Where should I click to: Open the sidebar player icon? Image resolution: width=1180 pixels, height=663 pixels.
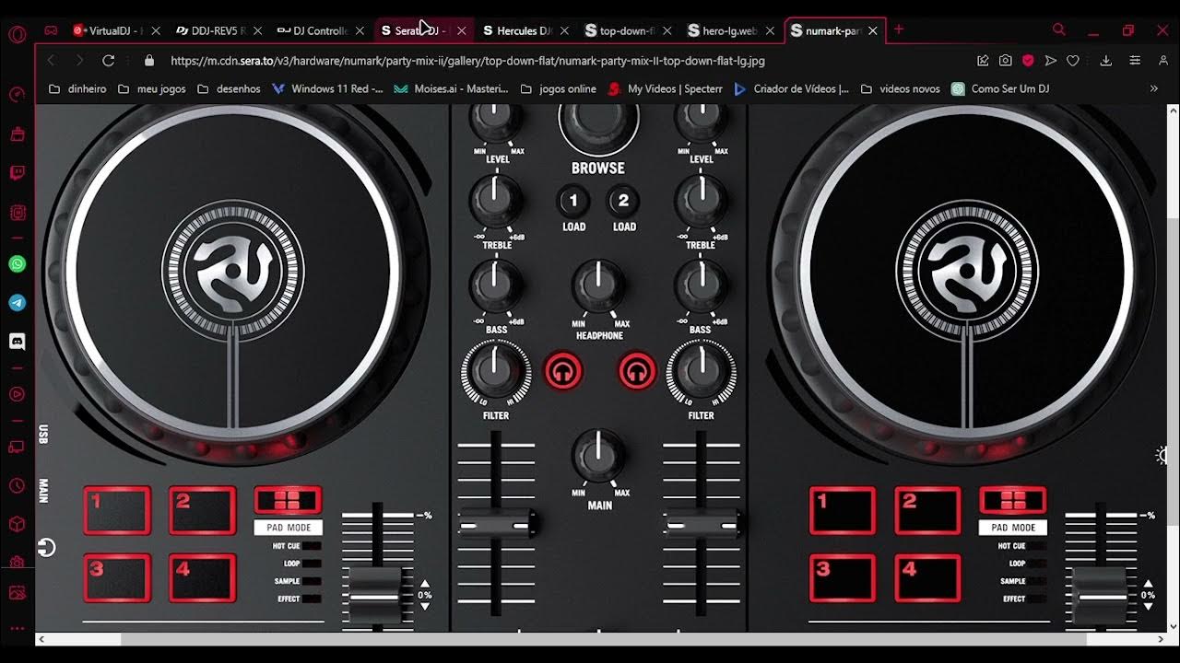pos(17,394)
